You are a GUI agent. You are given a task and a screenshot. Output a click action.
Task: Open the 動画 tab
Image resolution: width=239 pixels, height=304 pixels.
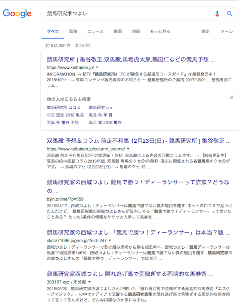pyautogui.click(x=118, y=31)
